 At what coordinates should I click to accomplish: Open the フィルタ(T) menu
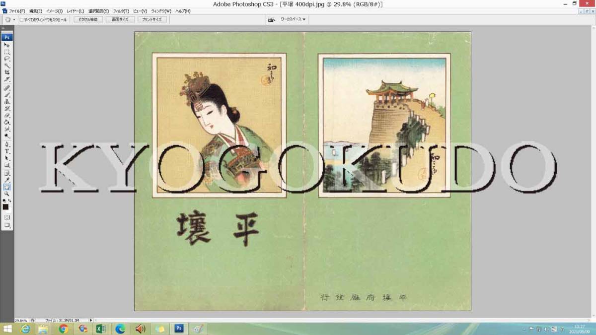(121, 11)
